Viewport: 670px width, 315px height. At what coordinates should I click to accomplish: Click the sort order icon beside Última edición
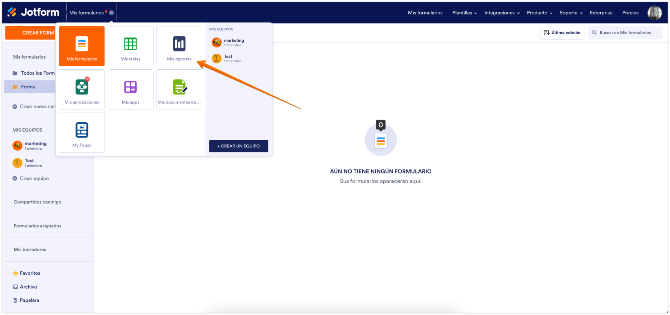point(546,33)
